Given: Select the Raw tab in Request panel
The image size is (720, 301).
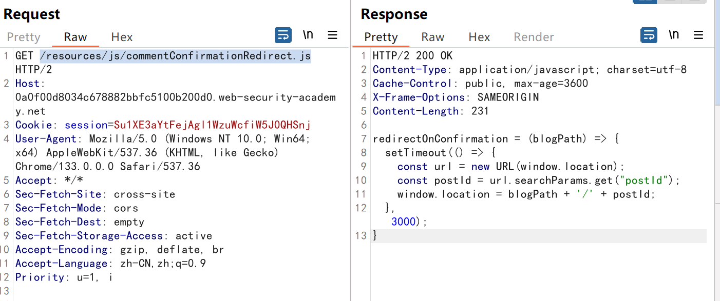Looking at the screenshot, I should click(75, 37).
